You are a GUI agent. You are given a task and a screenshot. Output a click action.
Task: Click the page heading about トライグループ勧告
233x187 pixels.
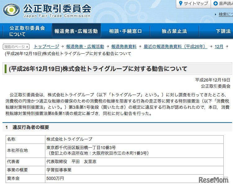pyautogui.click(x=98, y=69)
